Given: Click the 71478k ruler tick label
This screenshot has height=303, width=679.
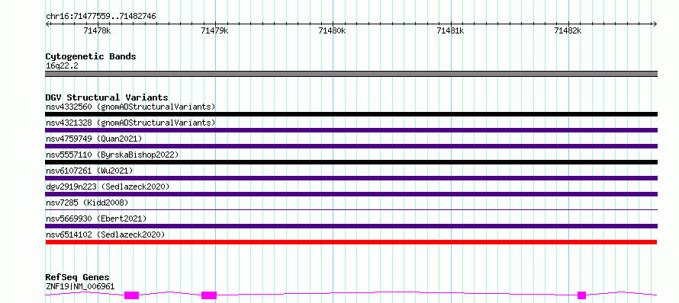Looking at the screenshot, I should coord(98,30).
